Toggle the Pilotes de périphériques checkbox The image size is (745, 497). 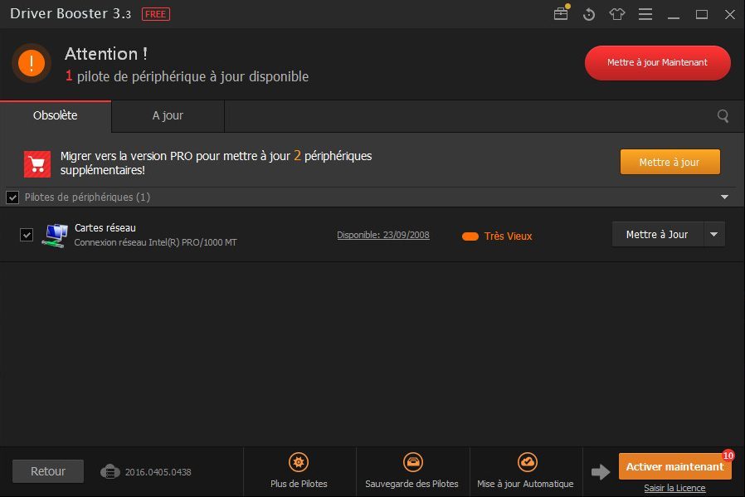tap(12, 197)
